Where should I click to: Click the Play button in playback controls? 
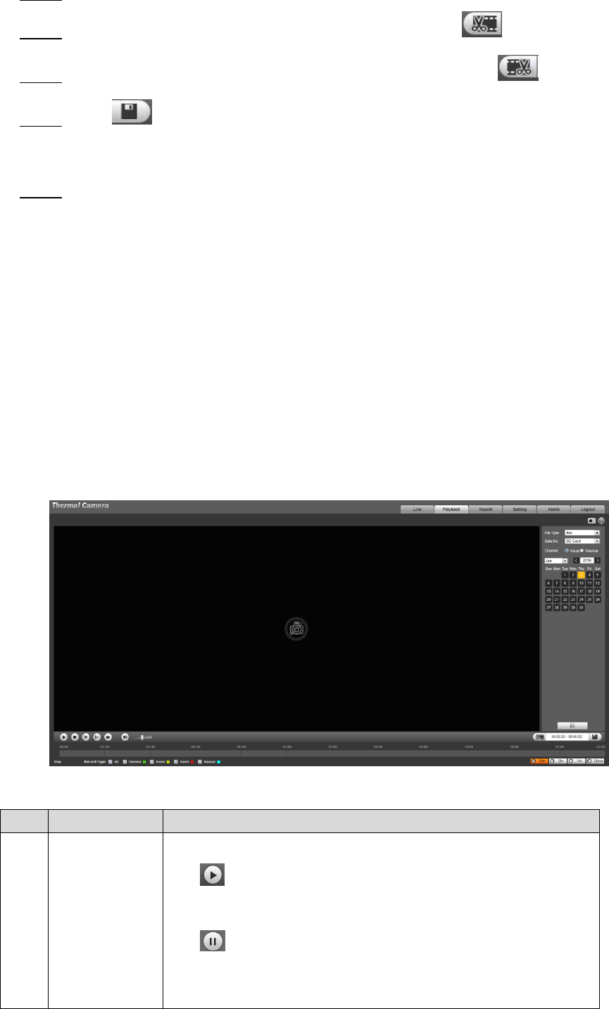63,737
